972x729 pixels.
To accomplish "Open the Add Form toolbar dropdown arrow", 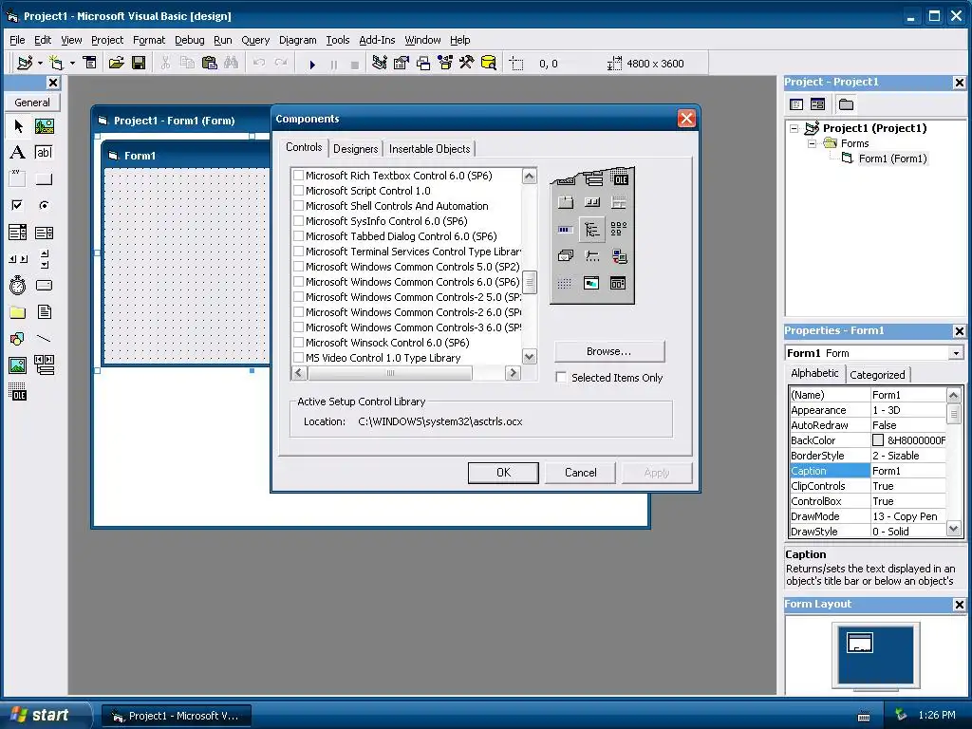I will 72,64.
